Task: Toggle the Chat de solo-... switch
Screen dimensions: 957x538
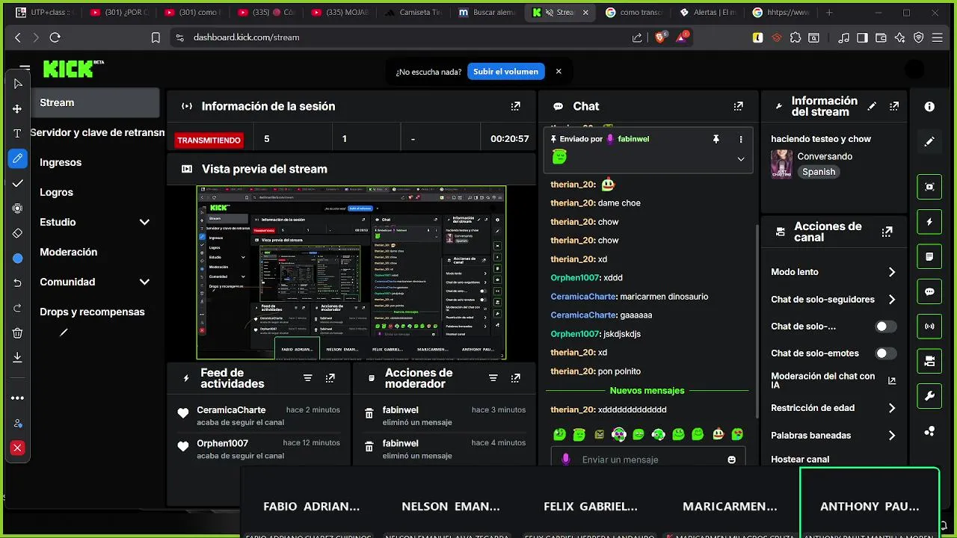Action: point(886,327)
